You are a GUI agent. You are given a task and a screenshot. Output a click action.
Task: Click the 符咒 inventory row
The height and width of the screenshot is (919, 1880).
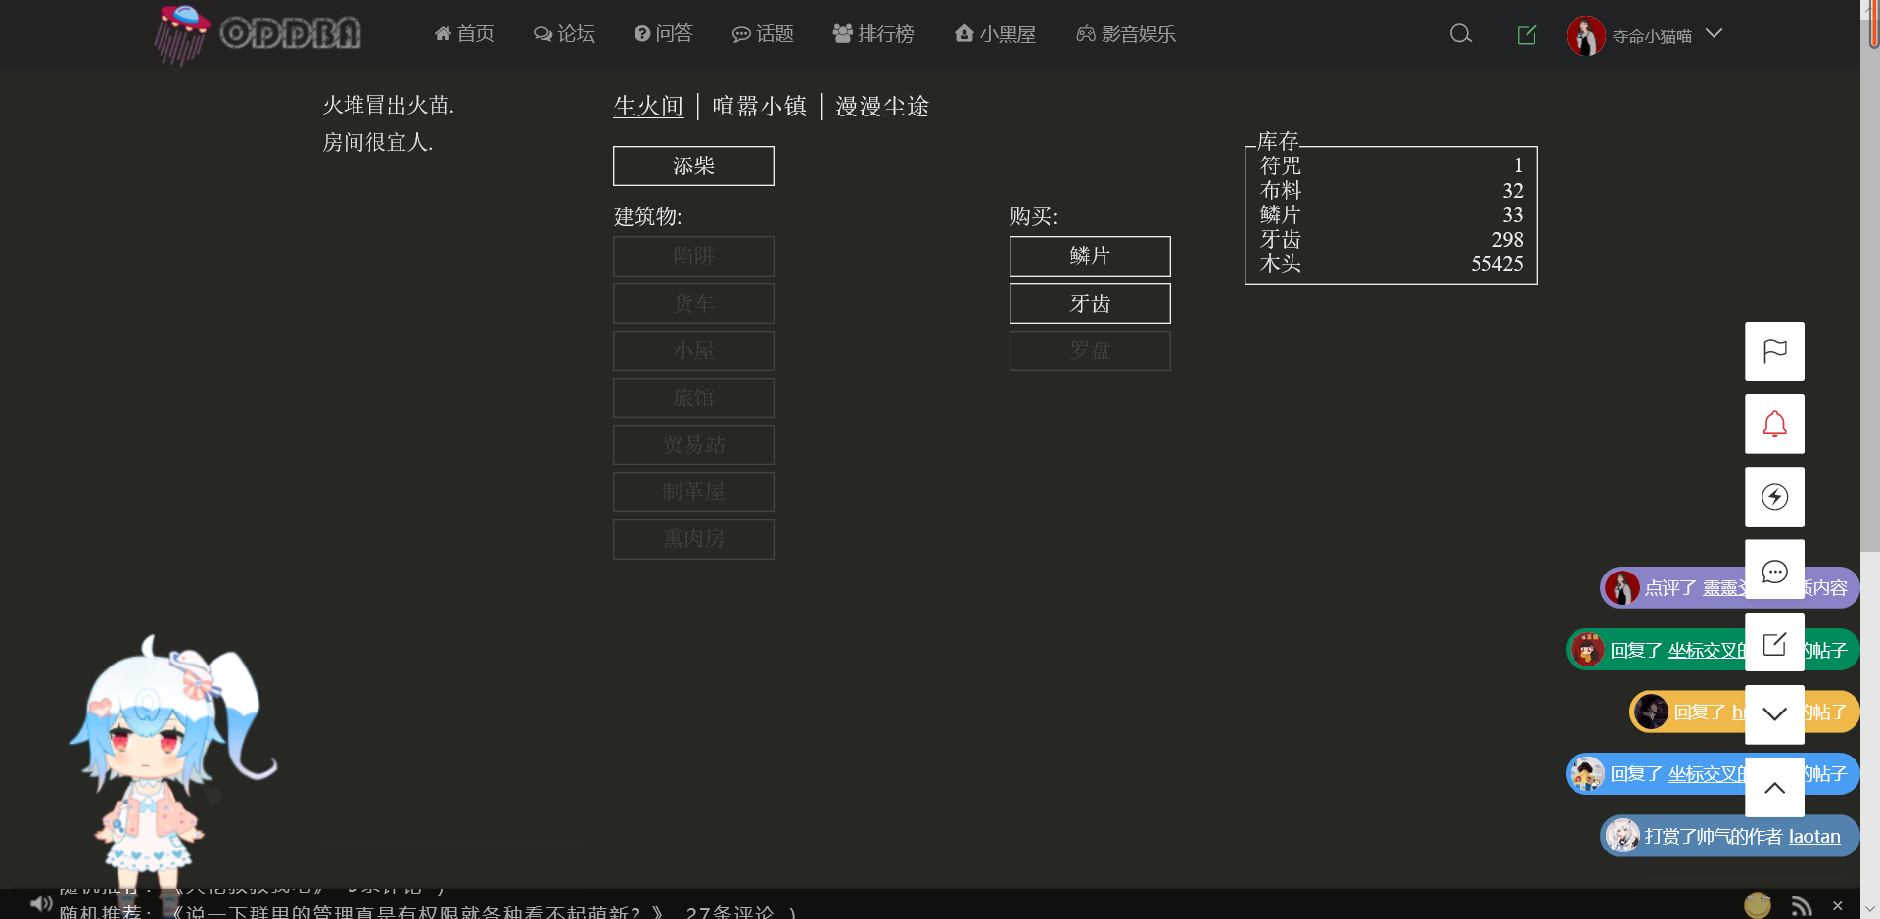pos(1391,165)
